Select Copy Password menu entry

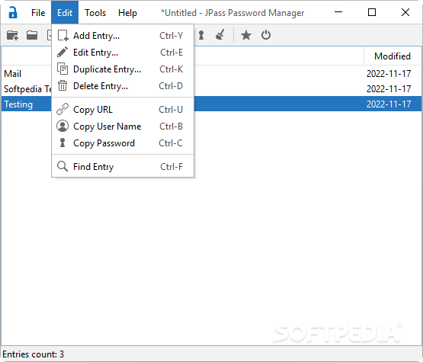(123, 143)
